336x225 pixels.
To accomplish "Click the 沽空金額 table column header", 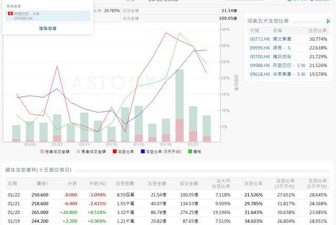I will 157,184.
